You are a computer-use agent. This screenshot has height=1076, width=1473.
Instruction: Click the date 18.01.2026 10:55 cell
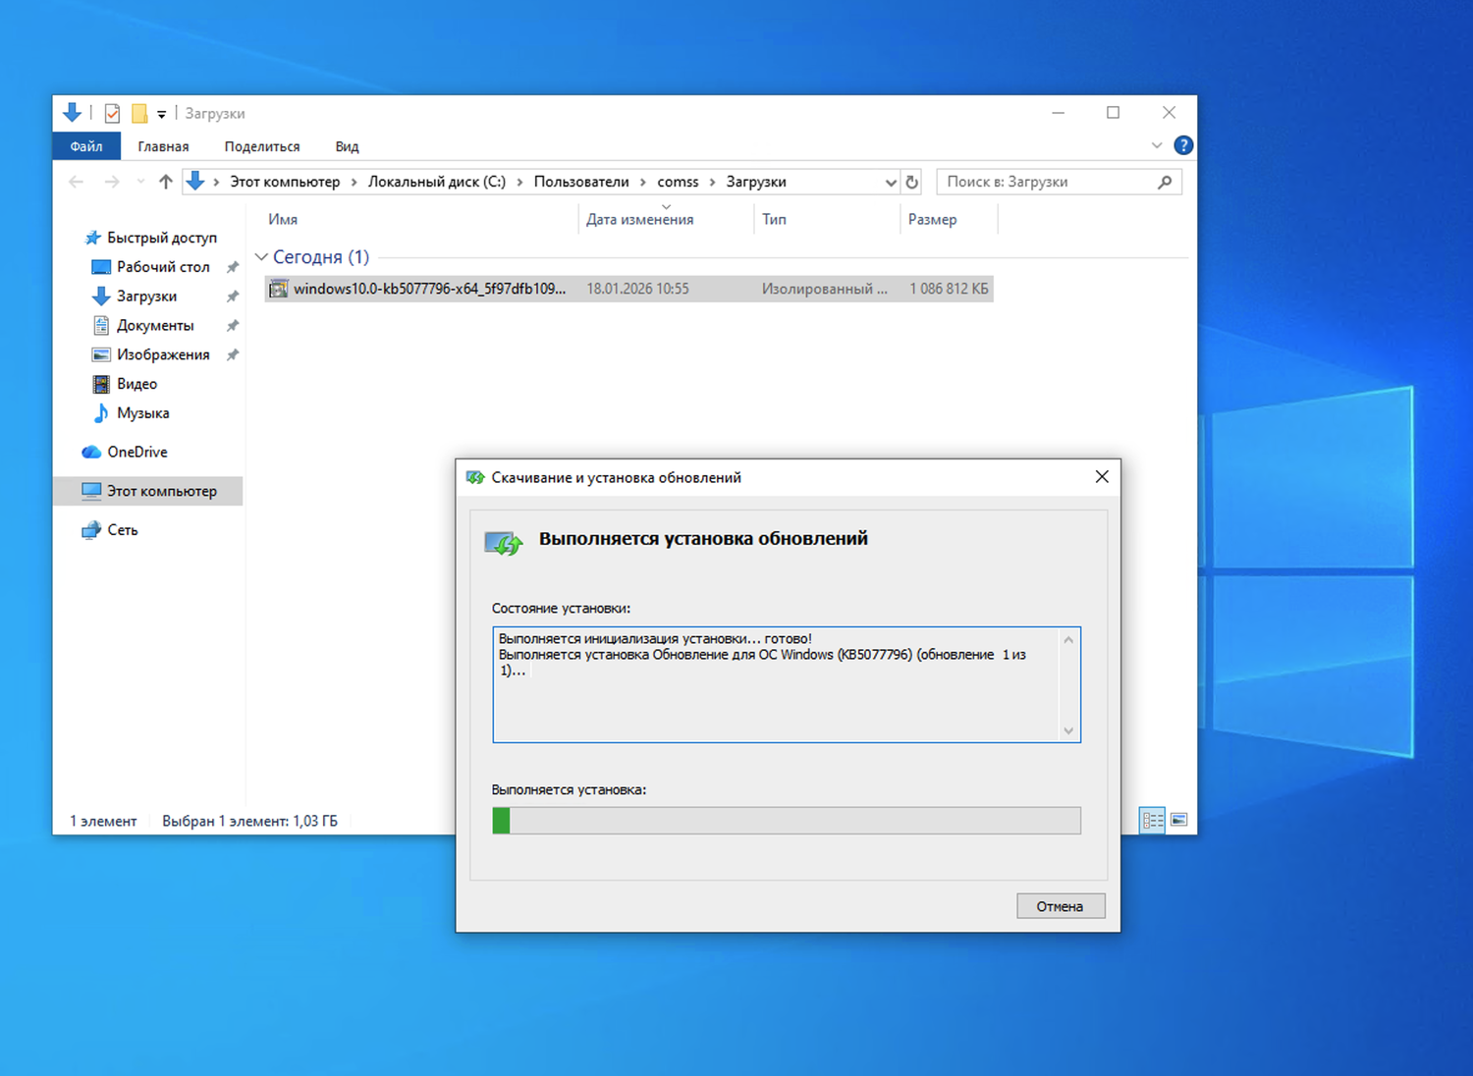[x=638, y=289]
